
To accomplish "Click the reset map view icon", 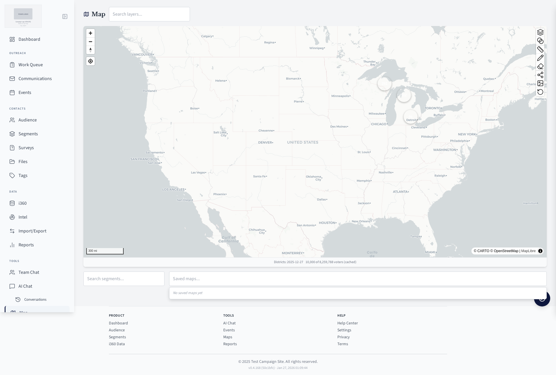I will tap(540, 92).
